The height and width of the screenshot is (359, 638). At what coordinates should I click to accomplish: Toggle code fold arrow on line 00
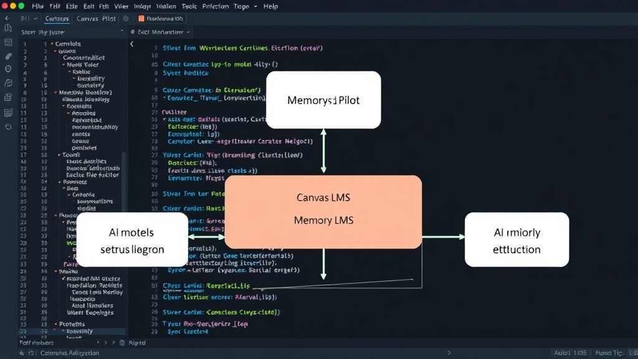click(164, 119)
